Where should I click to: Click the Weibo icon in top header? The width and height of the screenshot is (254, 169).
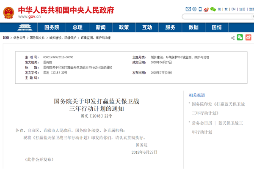coord(205,9)
